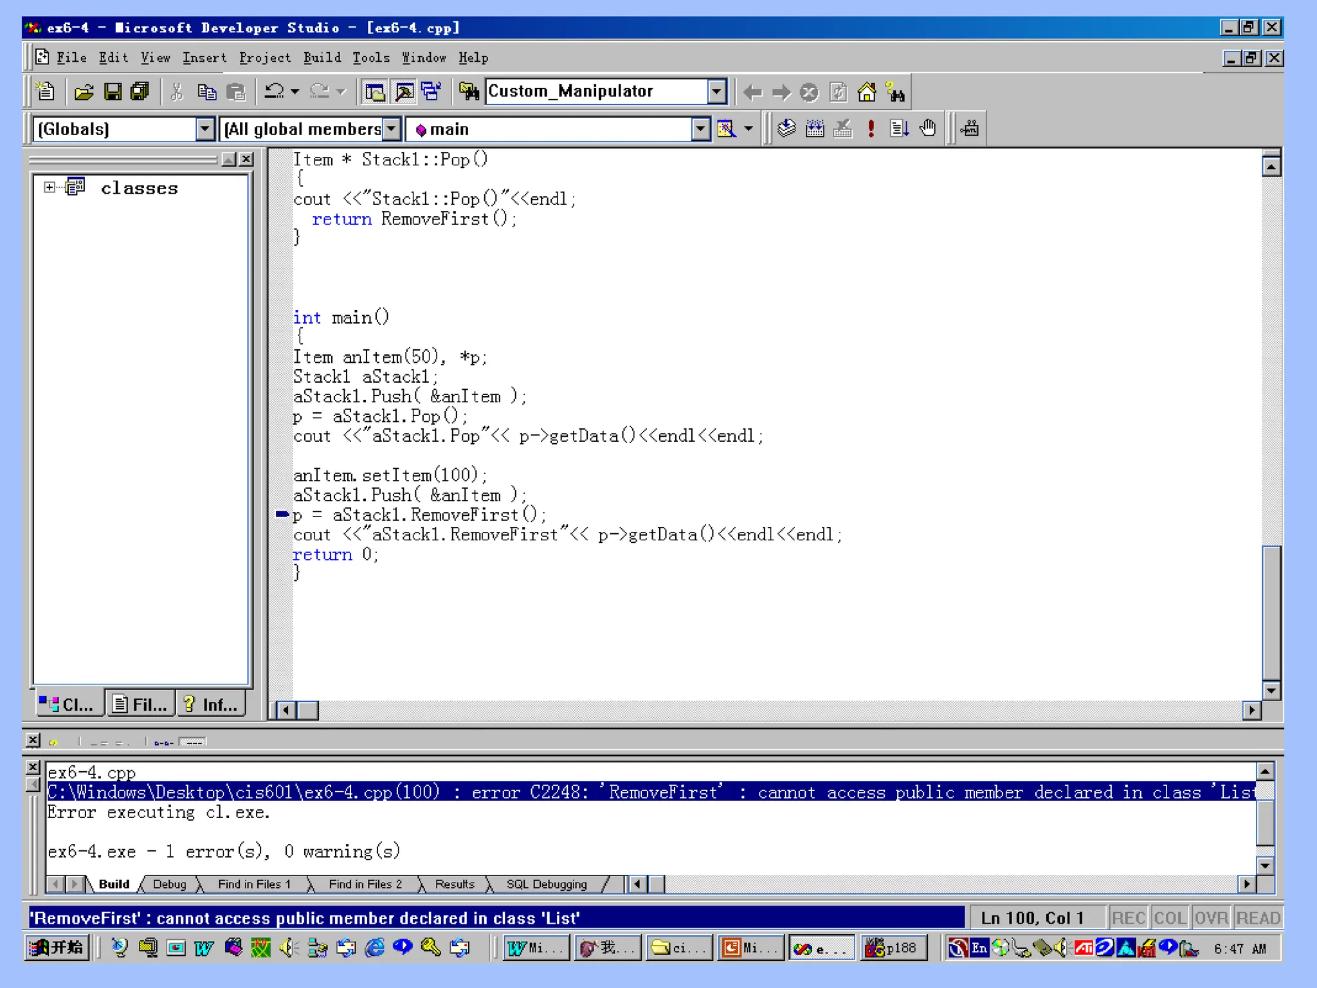Click the New Text File toolbar icon
Image resolution: width=1317 pixels, height=988 pixels.
click(x=46, y=92)
